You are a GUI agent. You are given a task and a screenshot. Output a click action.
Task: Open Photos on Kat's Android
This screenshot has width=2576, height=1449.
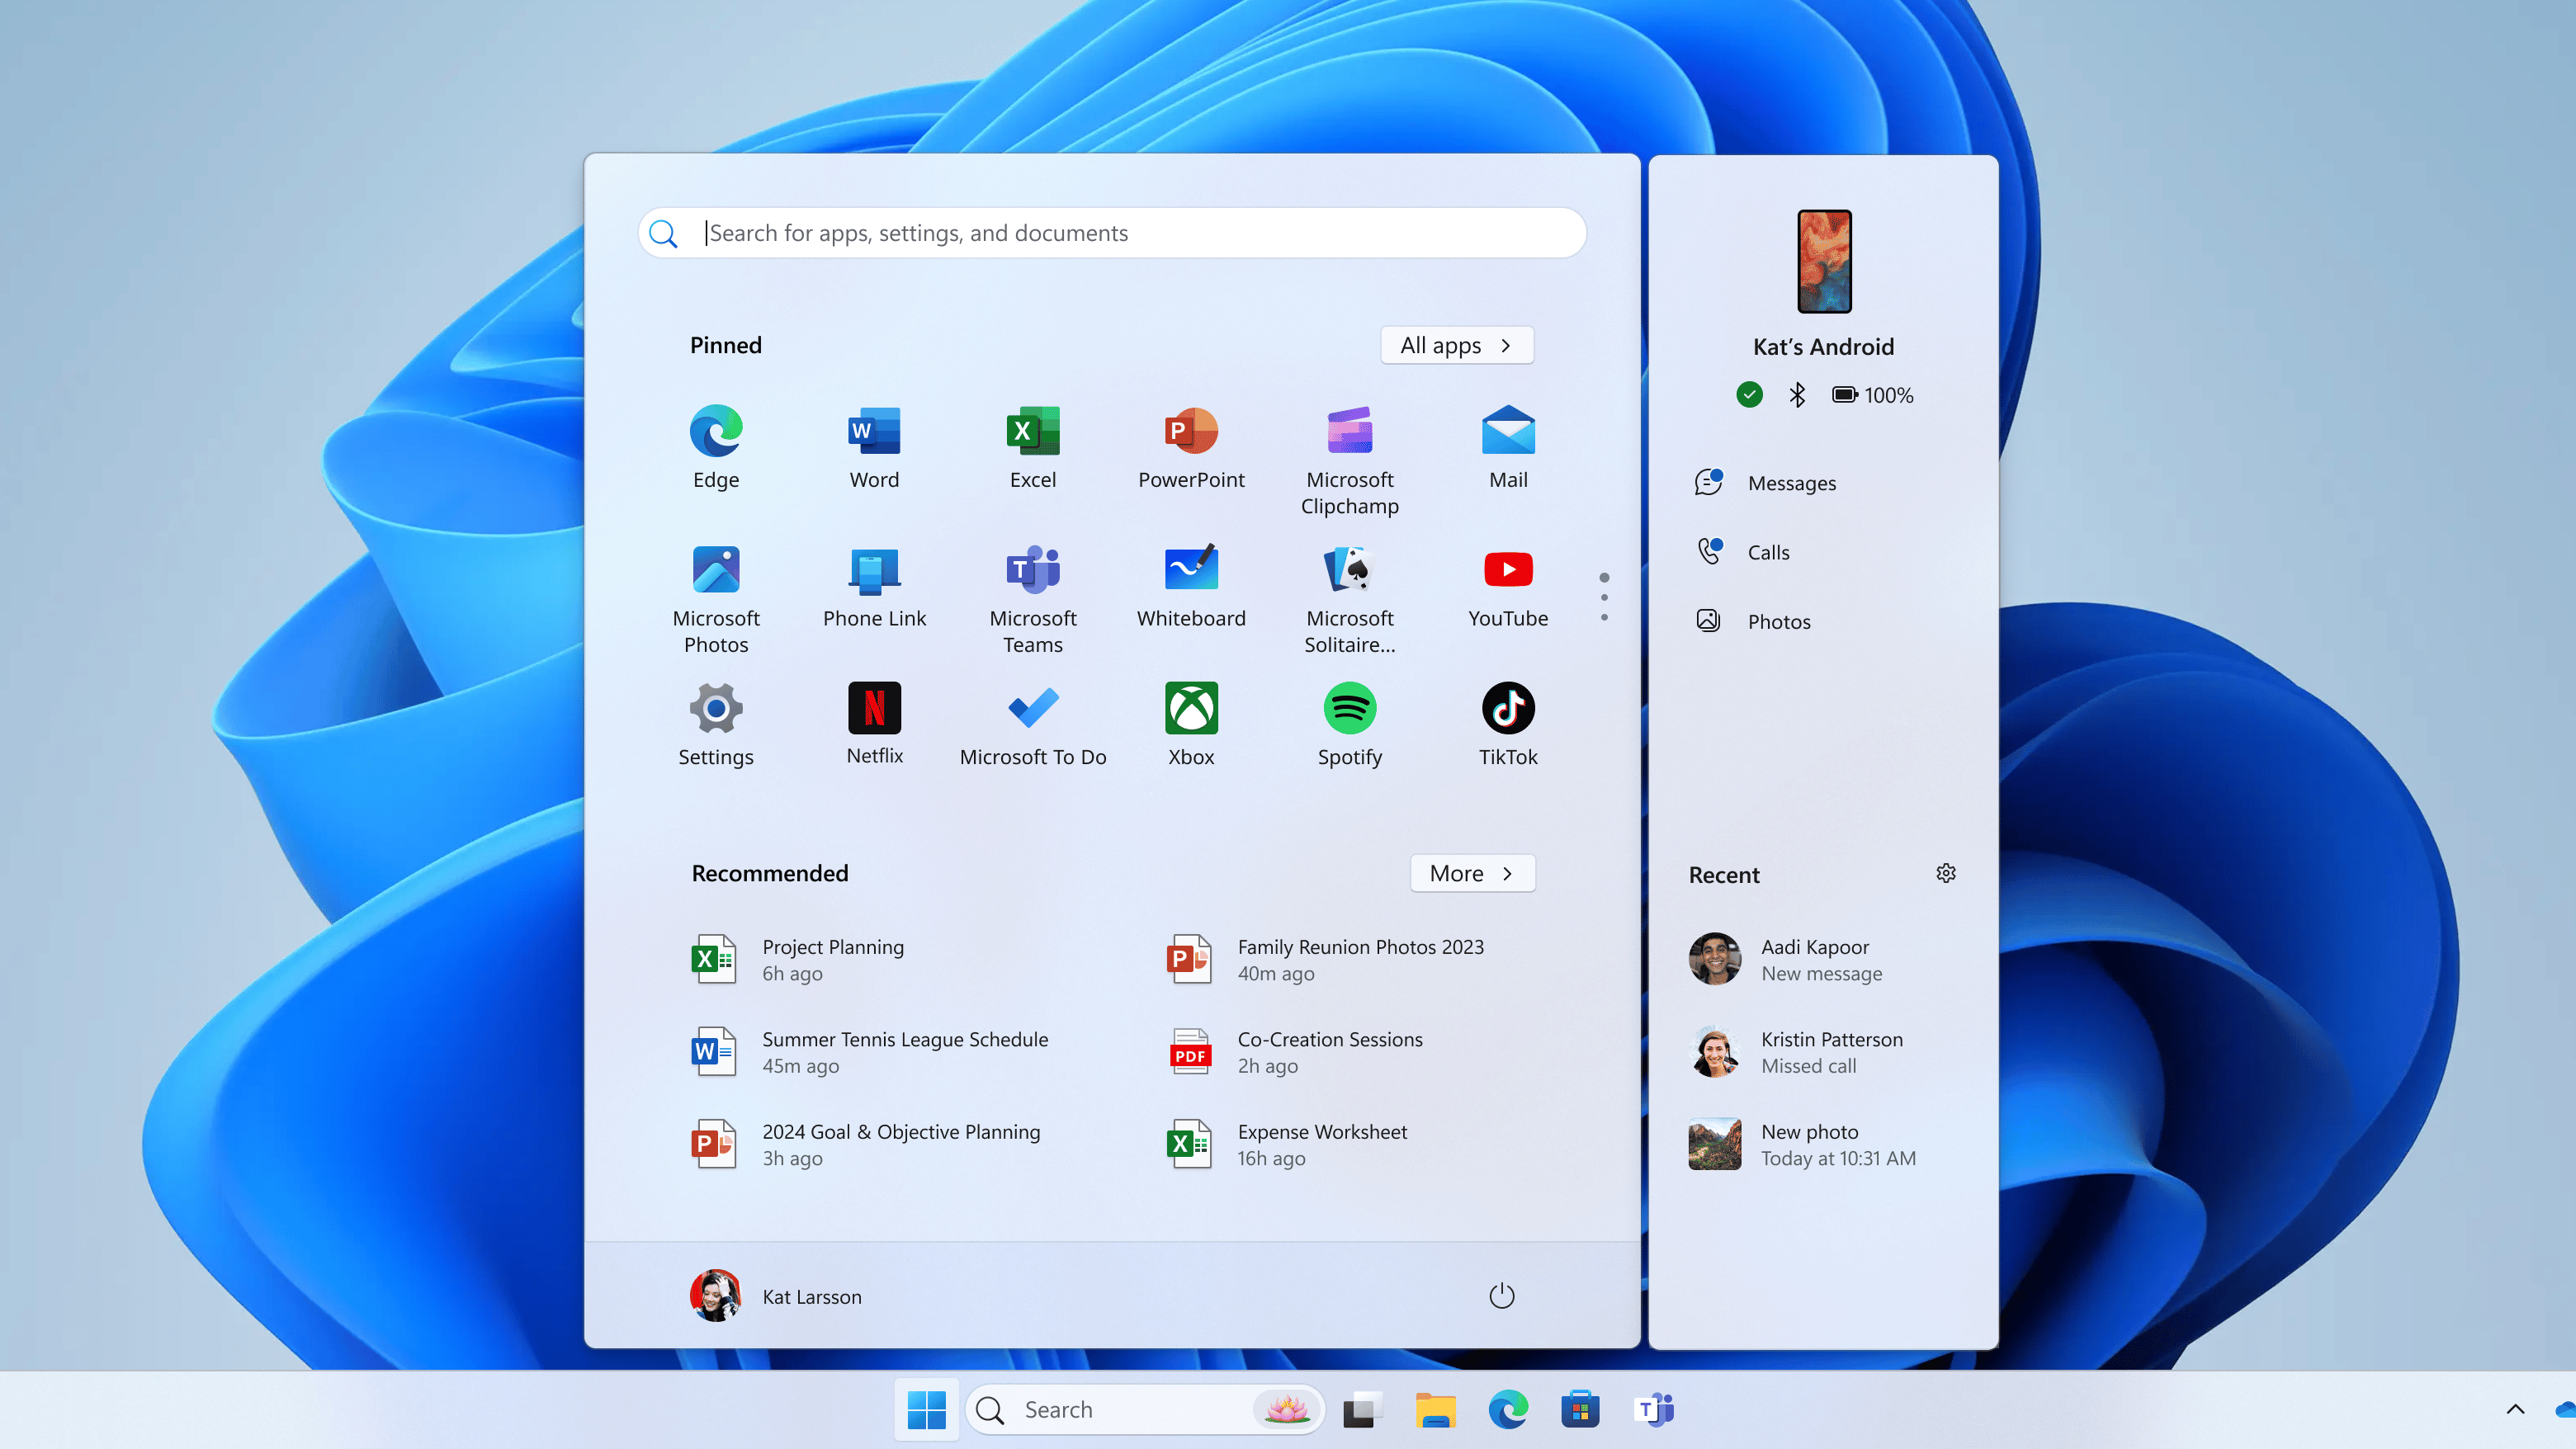coord(1779,620)
